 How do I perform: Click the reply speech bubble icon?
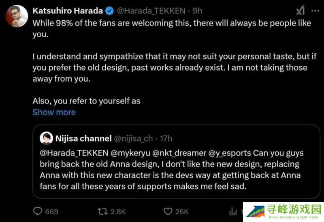(38, 211)
